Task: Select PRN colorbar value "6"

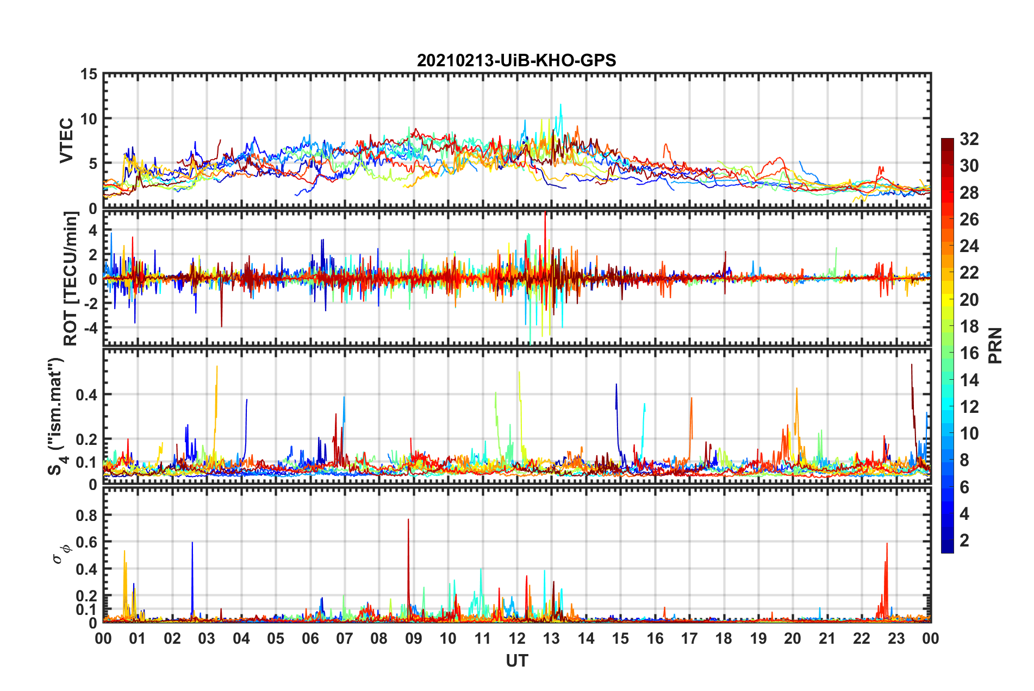Action: 964,487
